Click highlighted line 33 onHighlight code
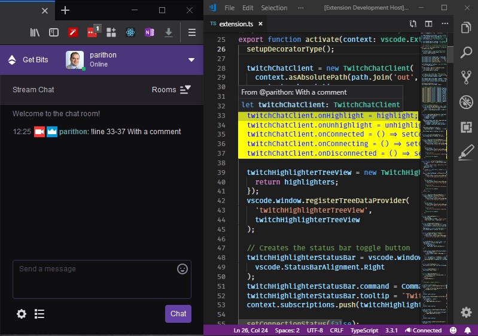This screenshot has width=478, height=336. [332, 116]
